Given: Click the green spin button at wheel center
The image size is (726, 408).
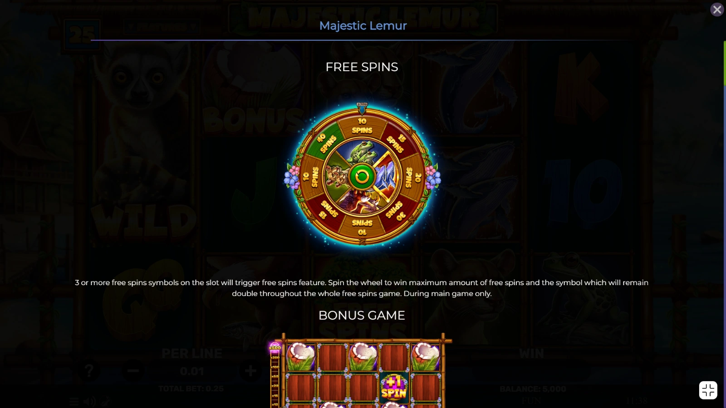Looking at the screenshot, I should (x=362, y=176).
